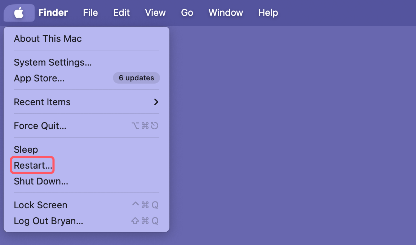
Task: Open the Finder menu
Action: [53, 13]
